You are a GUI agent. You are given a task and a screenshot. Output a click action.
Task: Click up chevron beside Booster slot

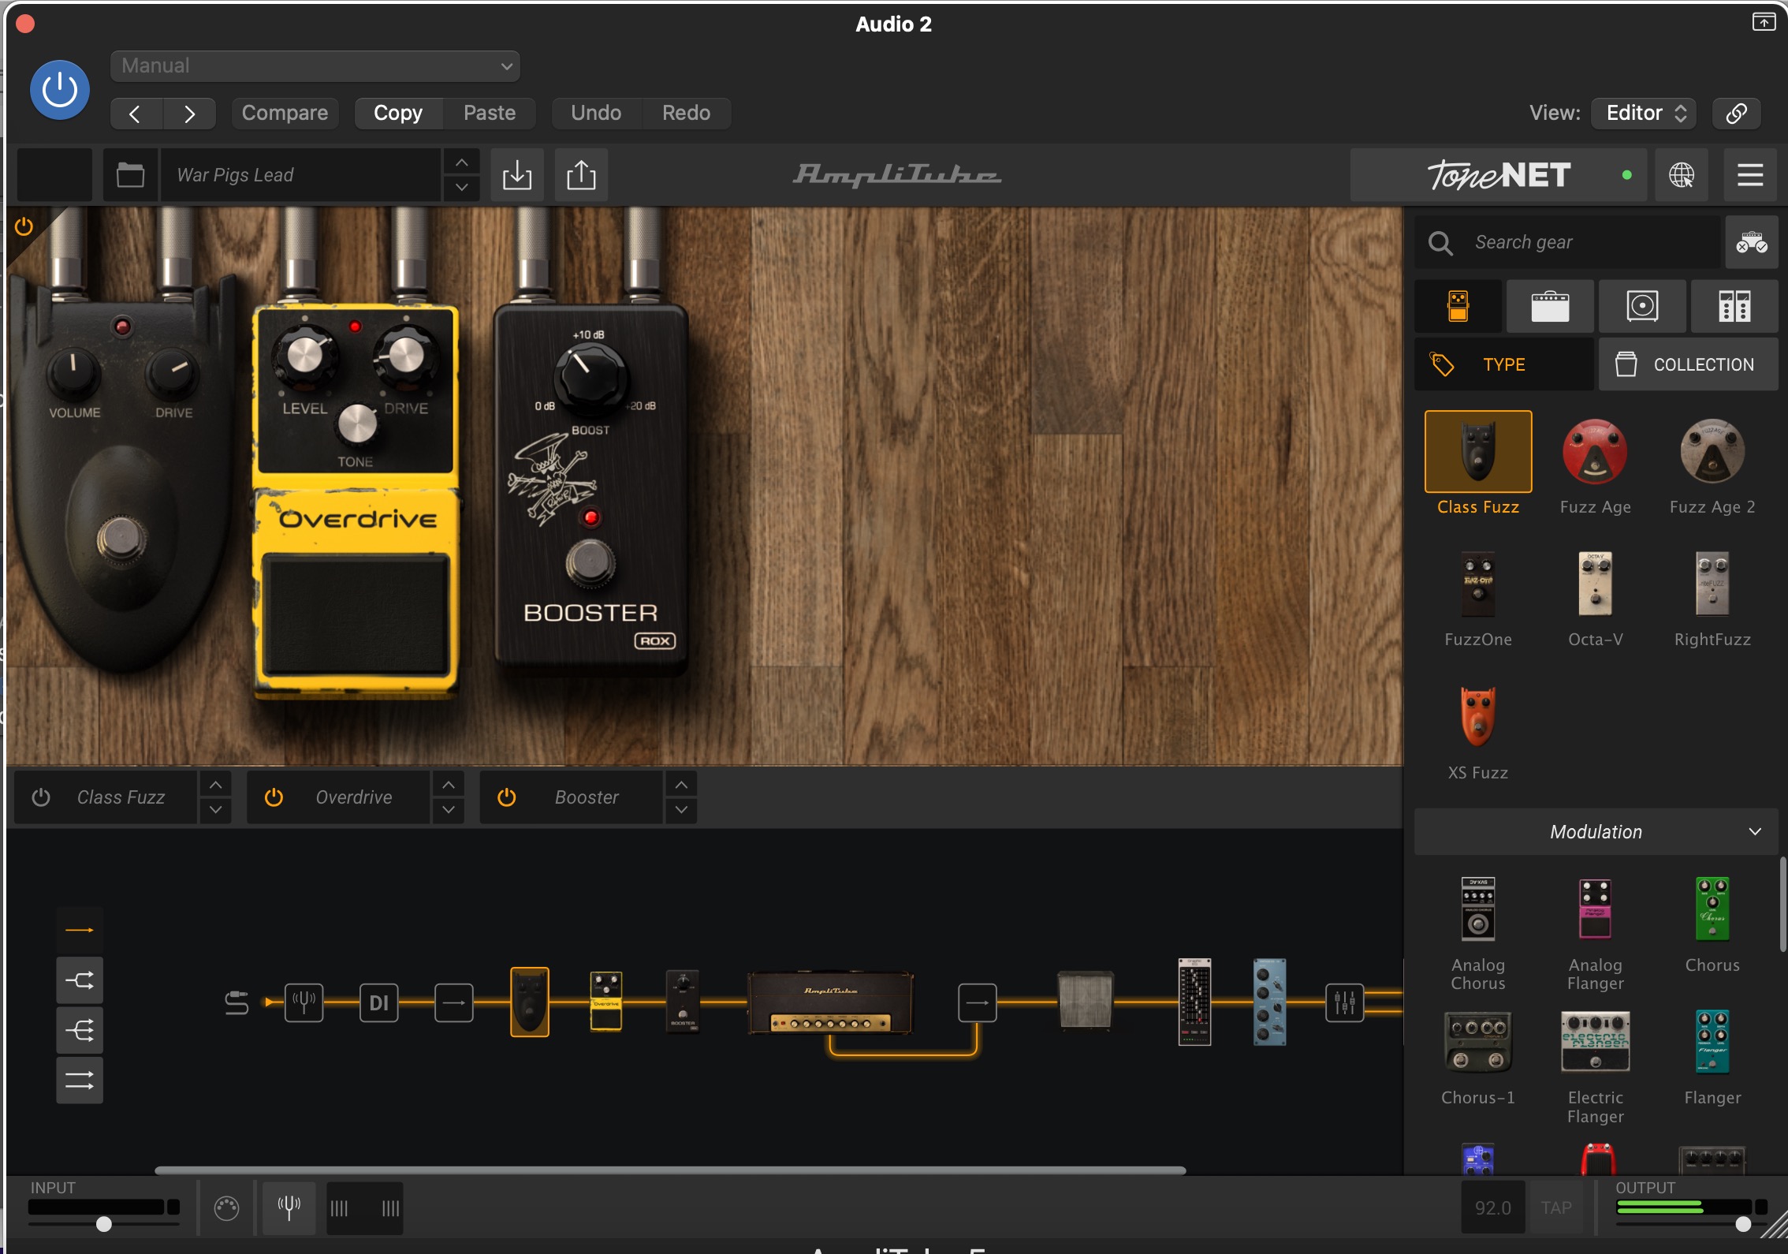click(x=681, y=785)
